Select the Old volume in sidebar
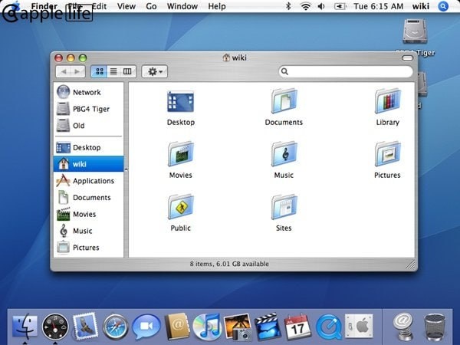460x345 pixels. pos(89,126)
